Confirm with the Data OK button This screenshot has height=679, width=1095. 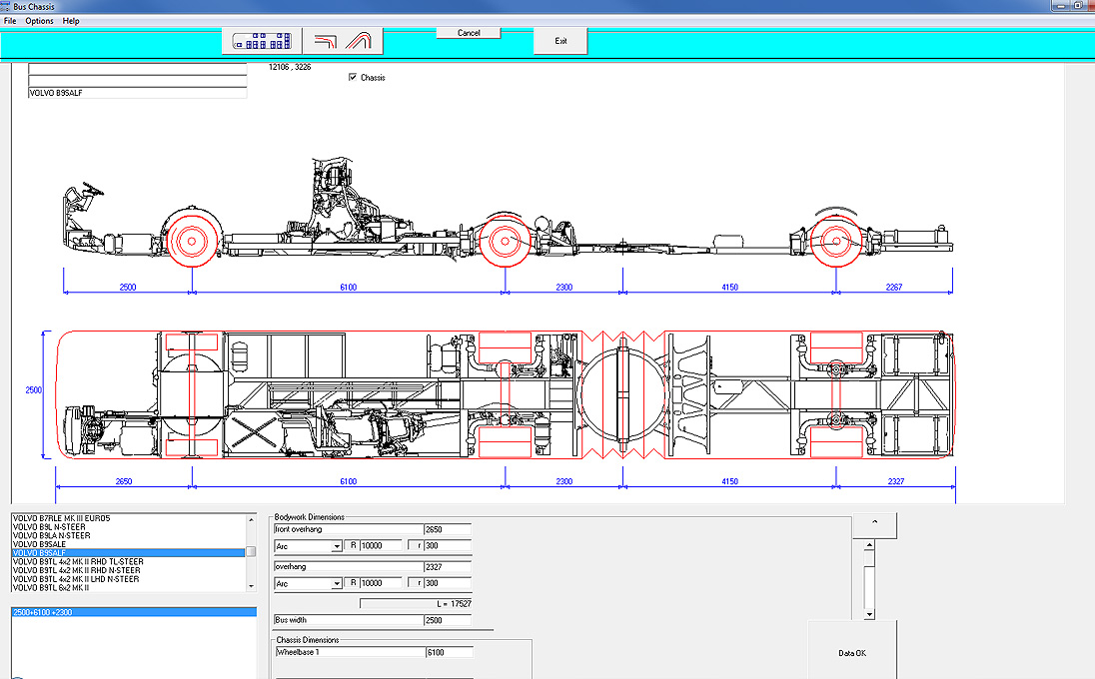(852, 652)
